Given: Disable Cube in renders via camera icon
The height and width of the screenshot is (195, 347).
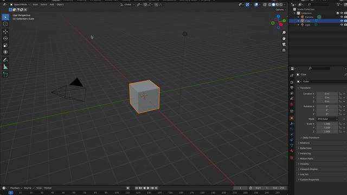Looking at the screenshot, I should (x=345, y=21).
